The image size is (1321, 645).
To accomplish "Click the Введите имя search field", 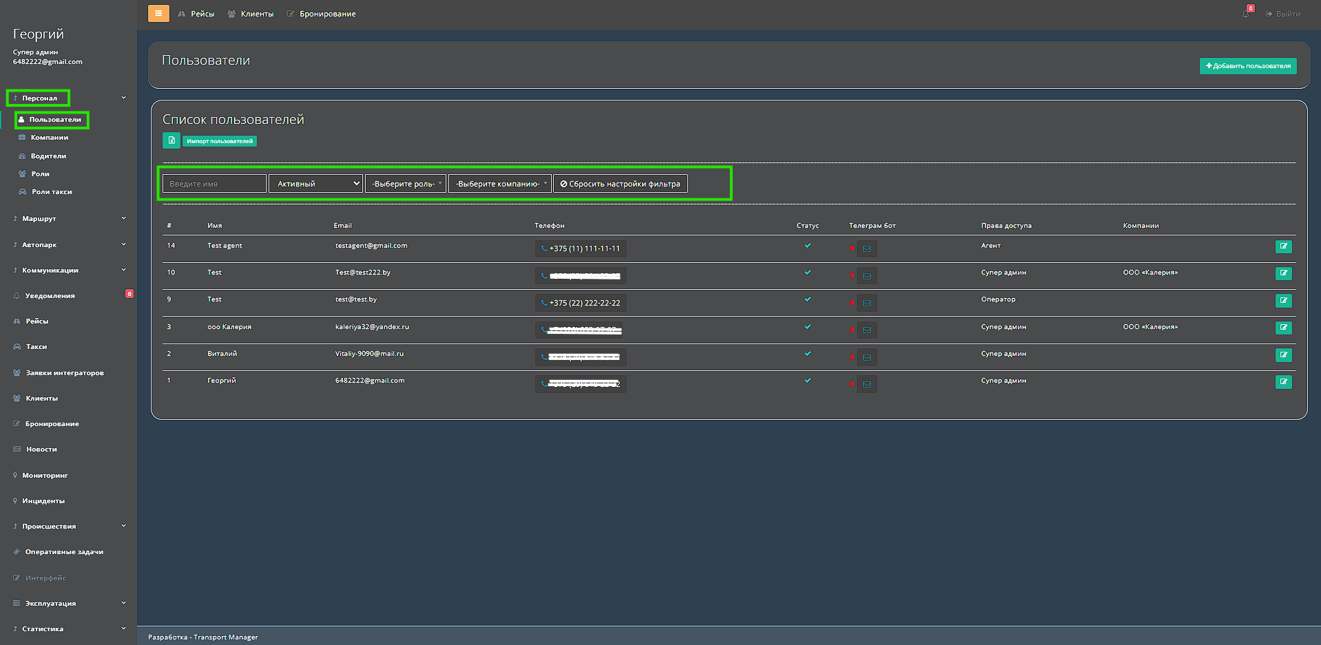I will coord(214,184).
